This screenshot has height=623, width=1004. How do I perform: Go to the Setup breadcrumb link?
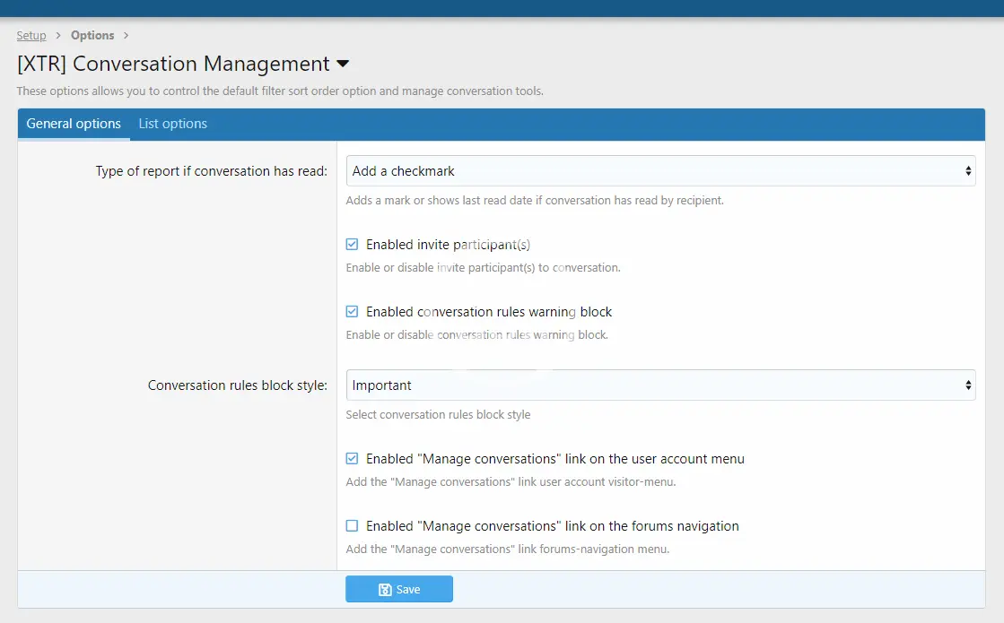[31, 36]
